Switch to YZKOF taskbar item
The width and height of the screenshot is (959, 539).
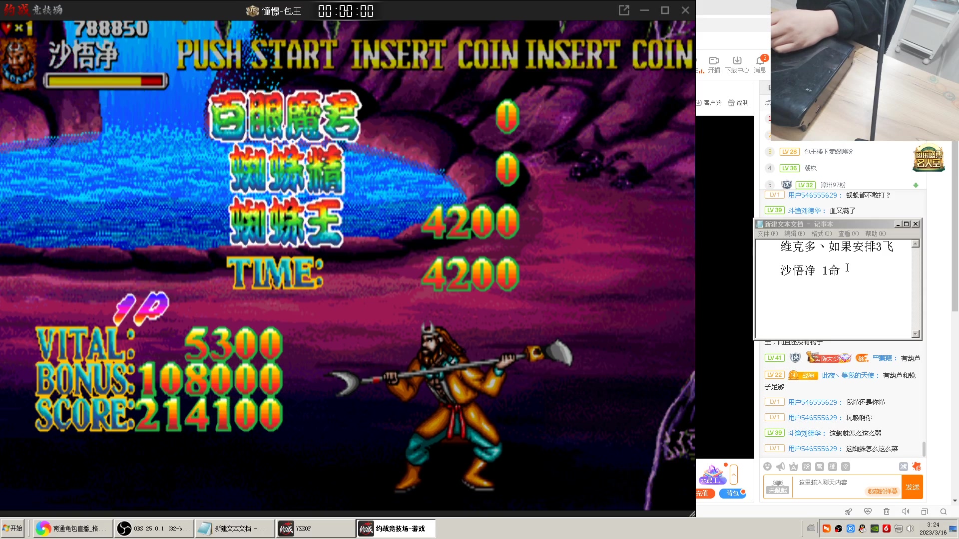pyautogui.click(x=316, y=529)
